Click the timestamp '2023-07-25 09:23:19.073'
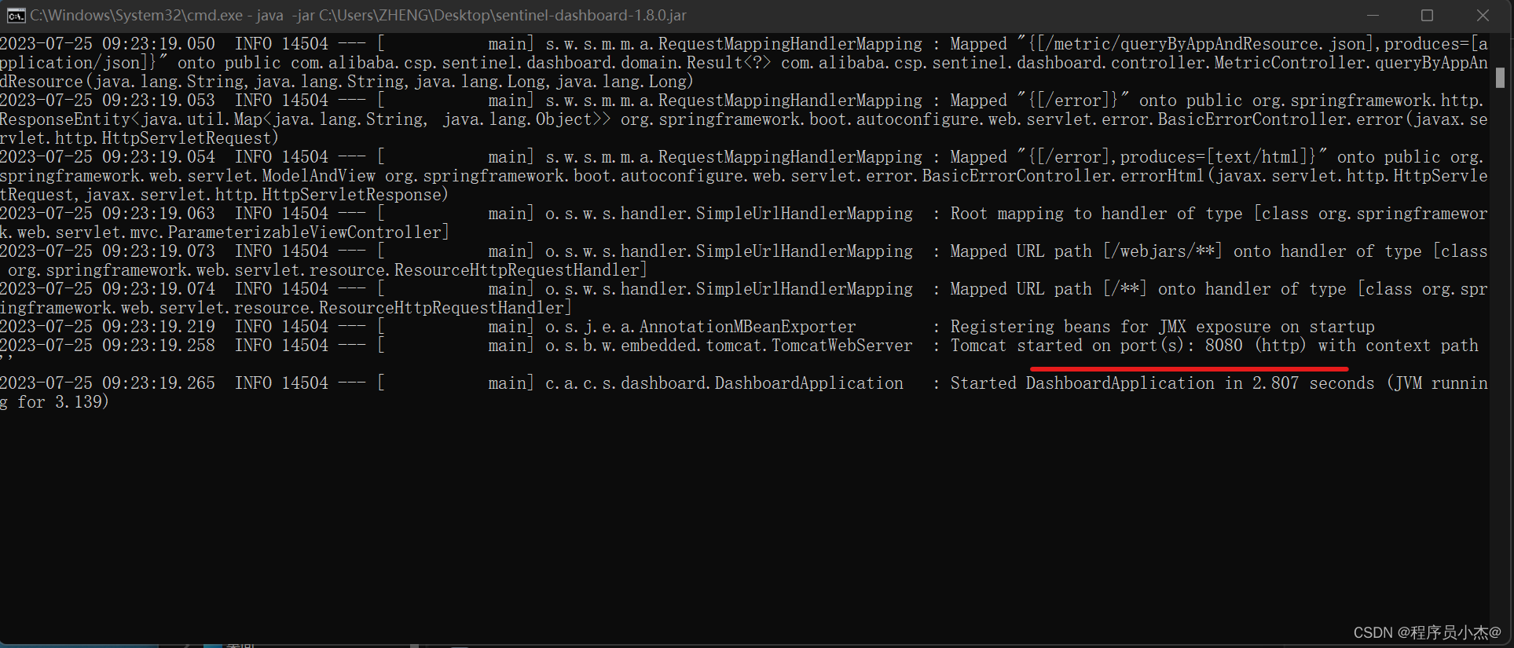This screenshot has width=1514, height=648. (x=108, y=251)
